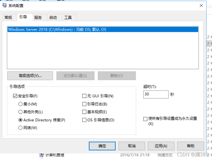Confirm with the 确定 button
Viewport: 212px width, 159px height.
(102, 146)
